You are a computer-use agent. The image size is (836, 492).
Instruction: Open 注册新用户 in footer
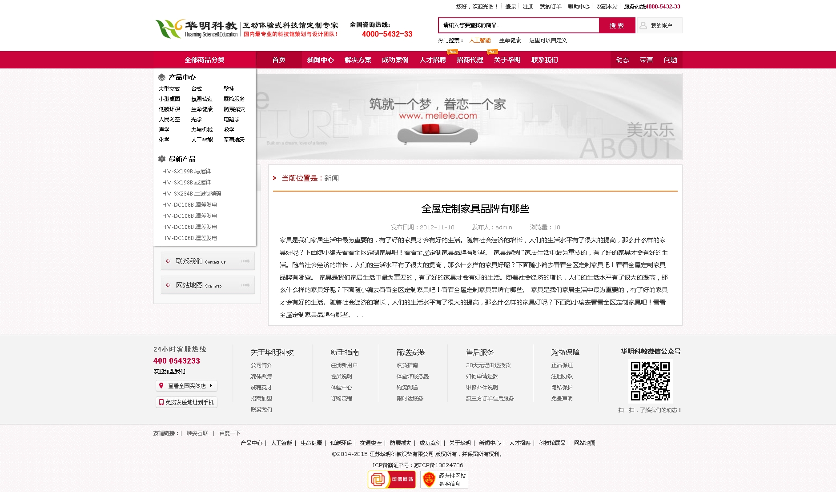[344, 365]
